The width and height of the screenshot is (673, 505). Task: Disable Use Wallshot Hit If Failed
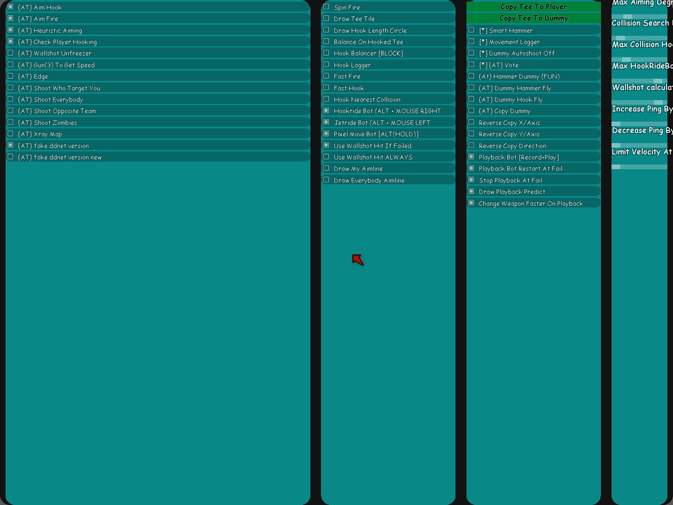[x=326, y=145]
